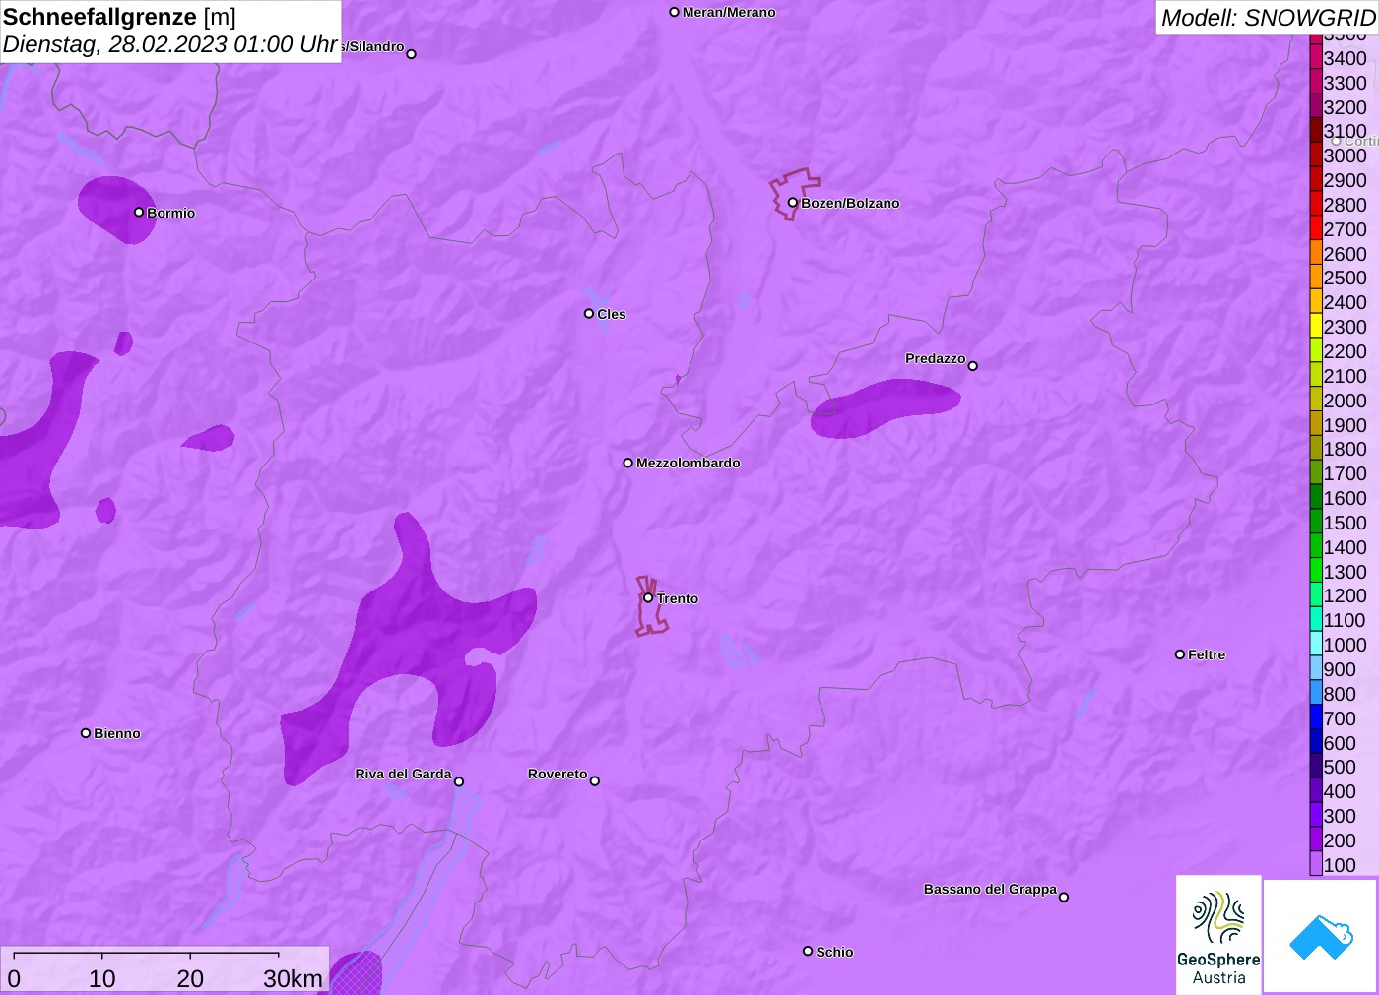Select the 100 purple legend swatch

[1316, 864]
